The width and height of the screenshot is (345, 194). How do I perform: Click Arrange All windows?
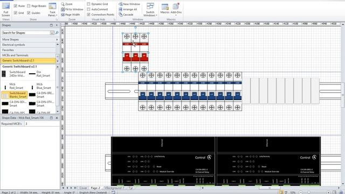pos(128,9)
